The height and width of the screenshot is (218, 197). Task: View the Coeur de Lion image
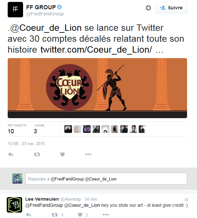point(97,88)
